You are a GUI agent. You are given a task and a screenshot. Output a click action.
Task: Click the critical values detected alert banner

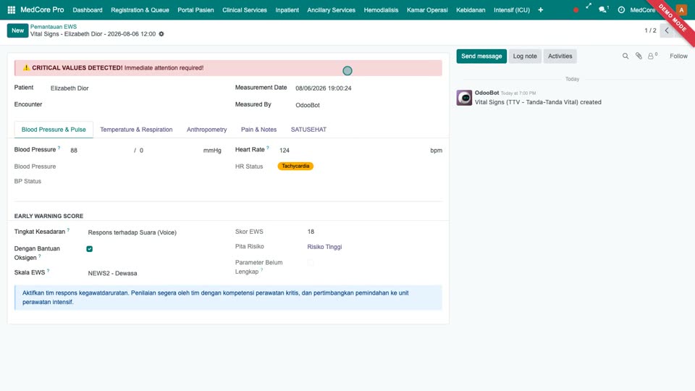[228, 68]
